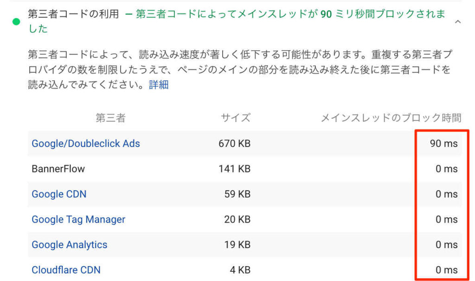Image resolution: width=475 pixels, height=281 pixels.
Task: Select the 141 KB size cell
Action: pyautogui.click(x=234, y=169)
